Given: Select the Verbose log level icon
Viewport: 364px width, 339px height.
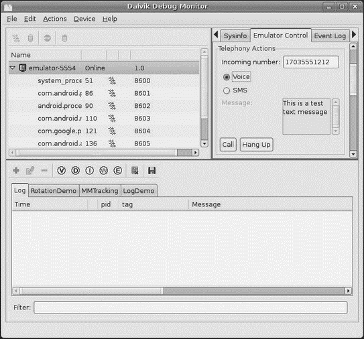Looking at the screenshot, I should 61,171.
